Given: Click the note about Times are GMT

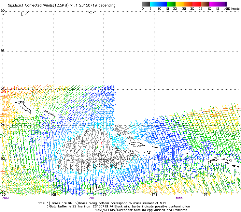Looking at the screenshot, I should [x=102, y=203].
